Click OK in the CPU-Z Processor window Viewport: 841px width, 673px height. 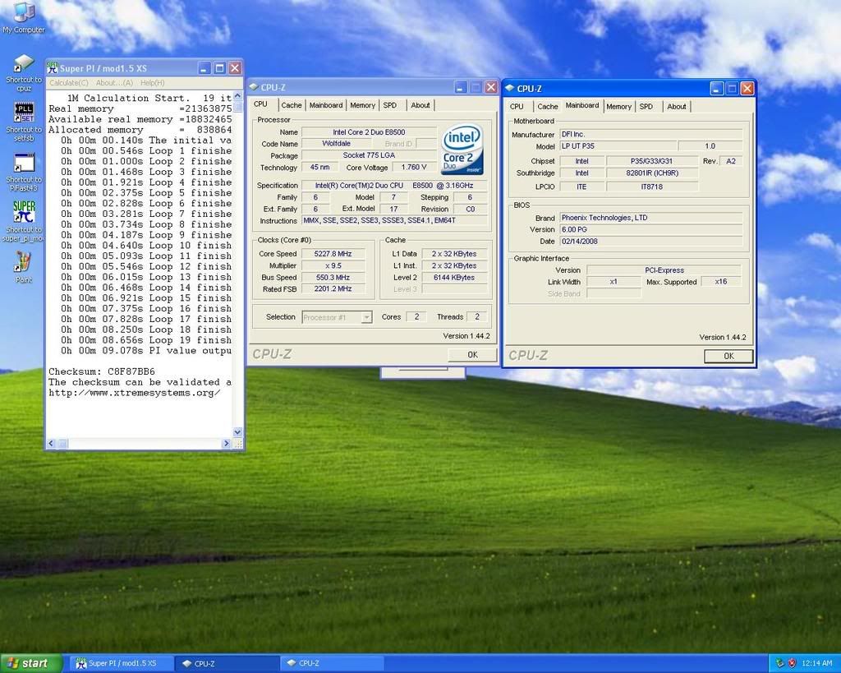tap(472, 355)
